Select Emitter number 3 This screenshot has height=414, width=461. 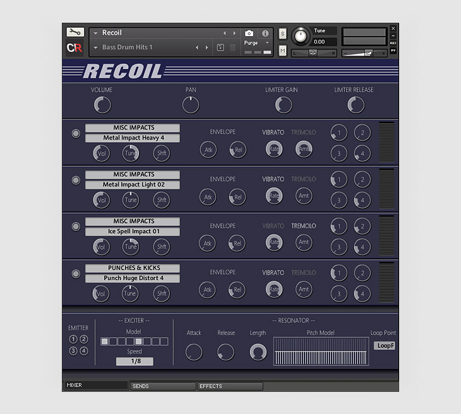pos(73,351)
